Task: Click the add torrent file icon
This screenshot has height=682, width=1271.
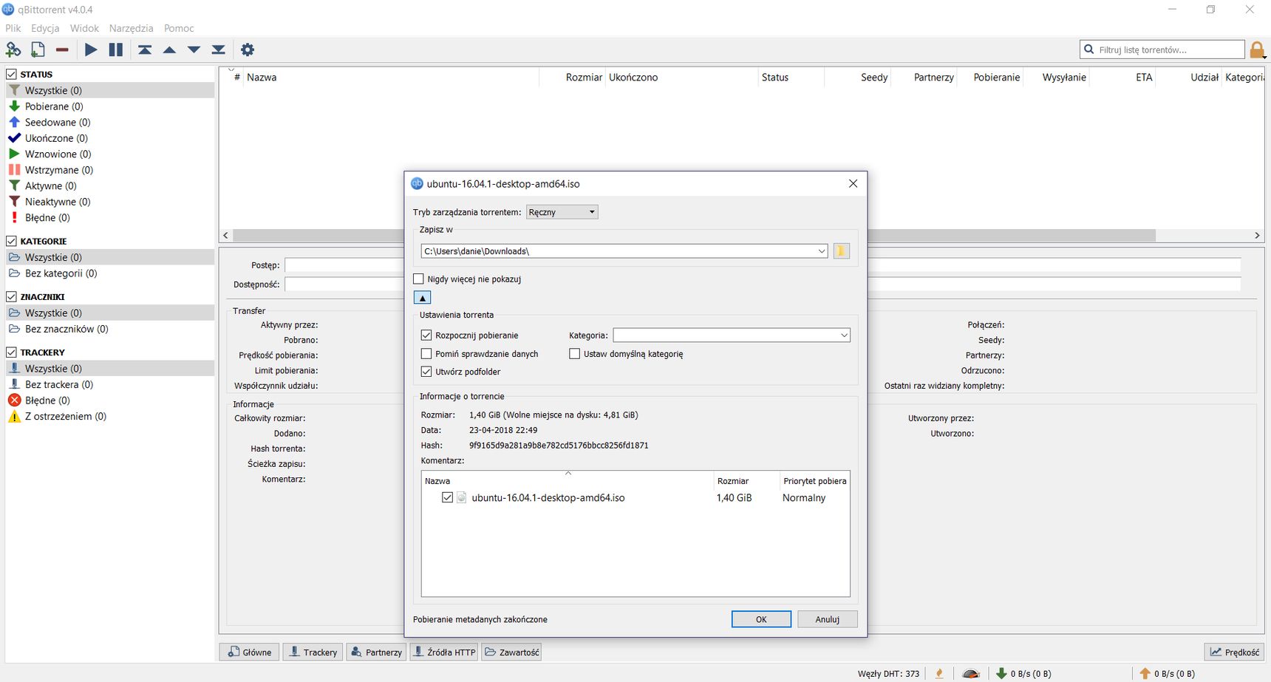Action: tap(38, 50)
